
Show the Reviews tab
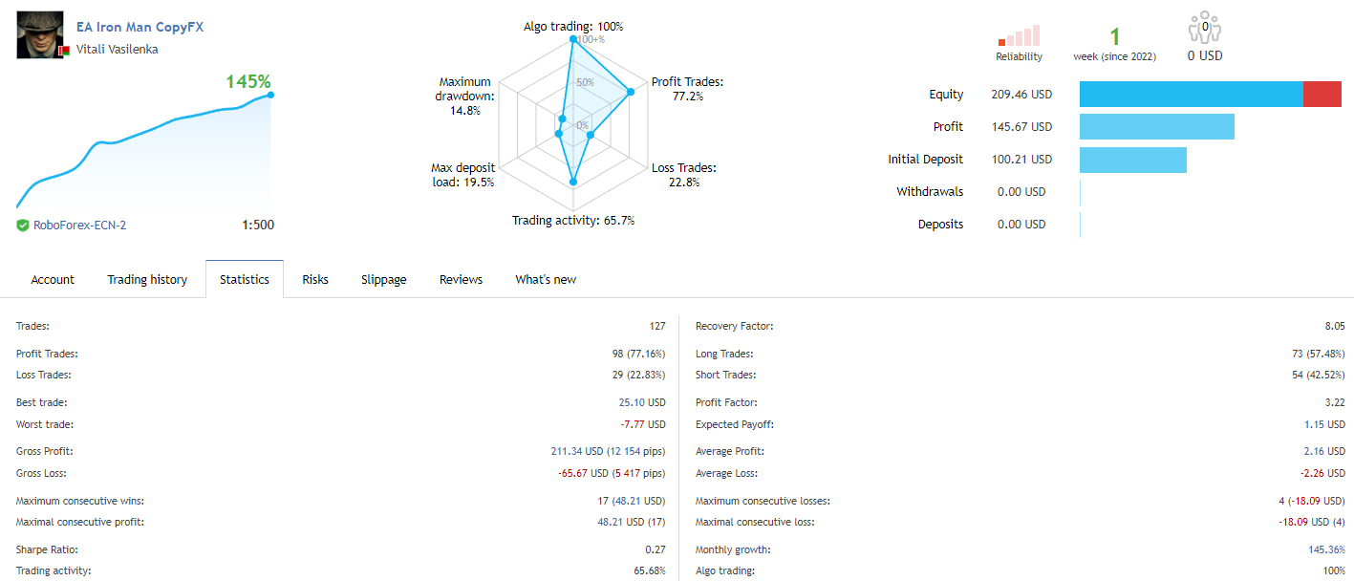tap(461, 280)
